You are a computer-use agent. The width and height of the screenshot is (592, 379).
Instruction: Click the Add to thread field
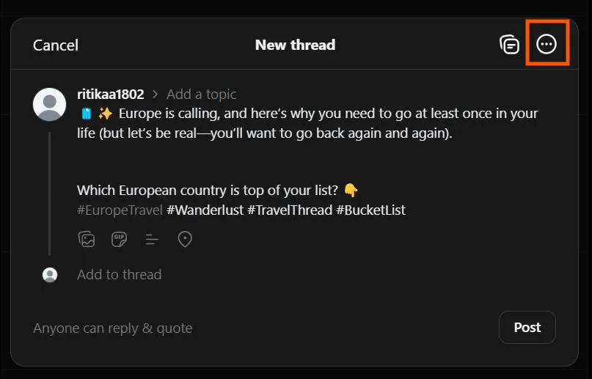point(120,275)
